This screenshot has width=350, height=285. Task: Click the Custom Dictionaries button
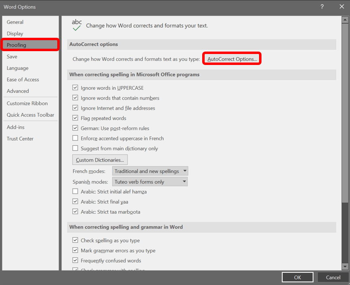(100, 160)
